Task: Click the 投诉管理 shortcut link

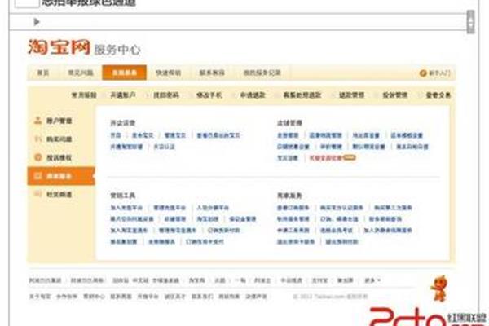Action: pos(395,95)
